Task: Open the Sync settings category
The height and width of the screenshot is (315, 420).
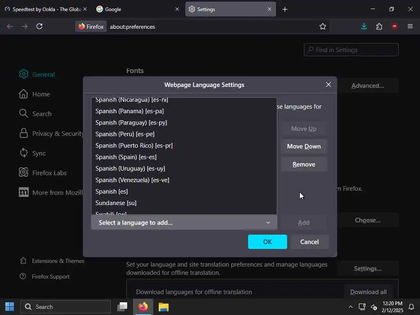Action: tap(32, 153)
